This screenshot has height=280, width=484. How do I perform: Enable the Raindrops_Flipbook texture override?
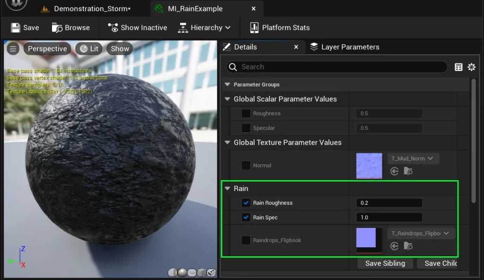point(246,240)
